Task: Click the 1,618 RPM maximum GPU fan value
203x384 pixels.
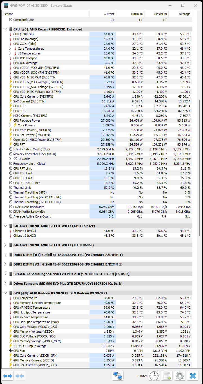Action: tap(160, 351)
